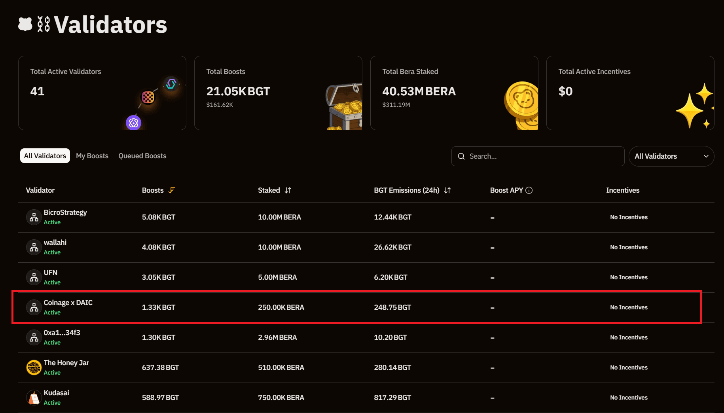
Task: Open the 0xa1...34f3 validator entry
Action: [x=366, y=337]
